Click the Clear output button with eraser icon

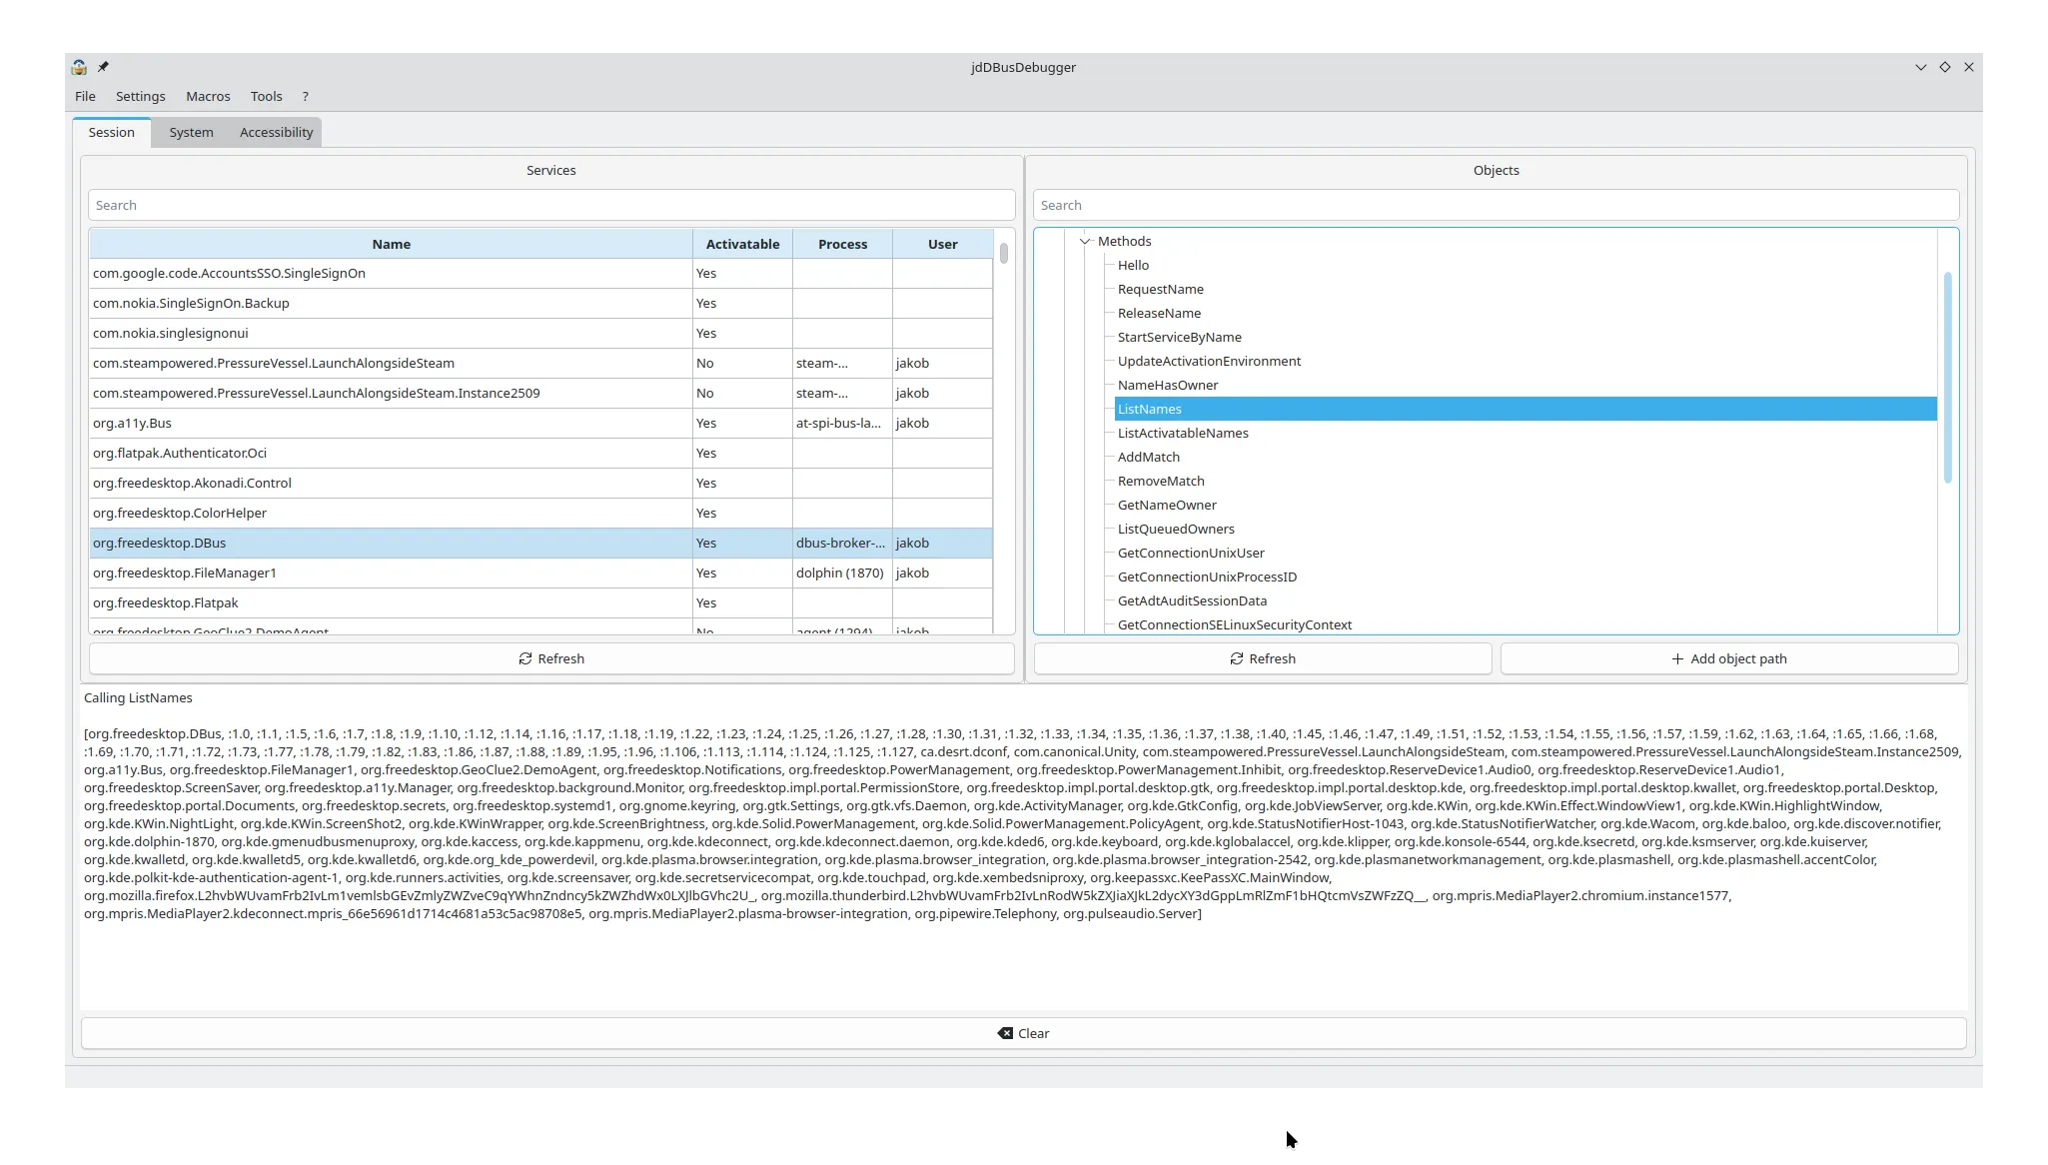click(1023, 1033)
